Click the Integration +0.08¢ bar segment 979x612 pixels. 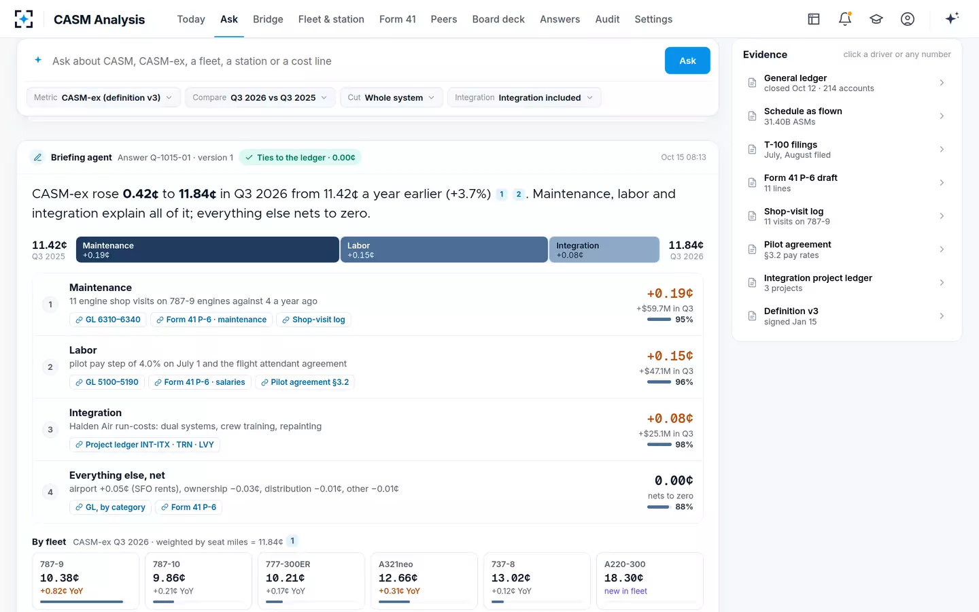[604, 250]
